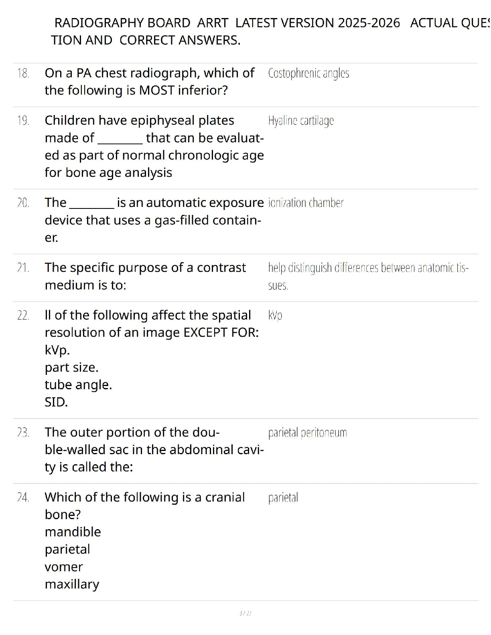Select the answer 'parietal peritoneum'

click(308, 433)
